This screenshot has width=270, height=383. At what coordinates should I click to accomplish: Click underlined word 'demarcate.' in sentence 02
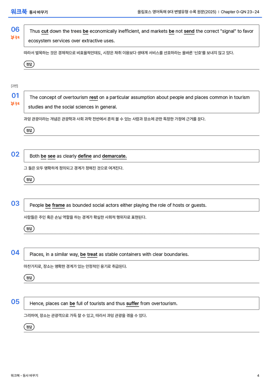coord(114,156)
